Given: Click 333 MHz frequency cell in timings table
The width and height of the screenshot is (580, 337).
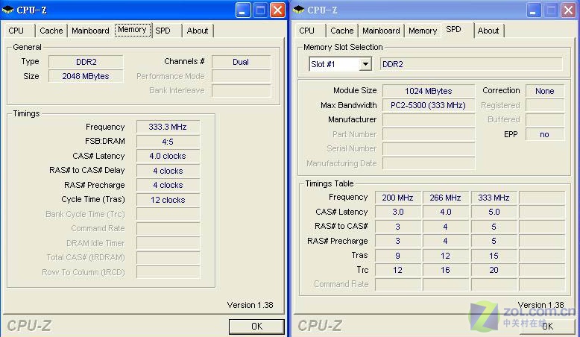Looking at the screenshot, I should click(x=494, y=198).
